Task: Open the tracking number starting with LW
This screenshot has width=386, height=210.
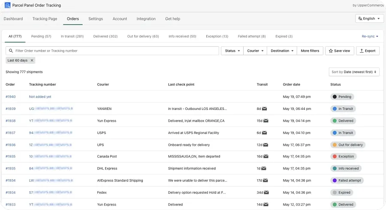Action: coord(51,180)
